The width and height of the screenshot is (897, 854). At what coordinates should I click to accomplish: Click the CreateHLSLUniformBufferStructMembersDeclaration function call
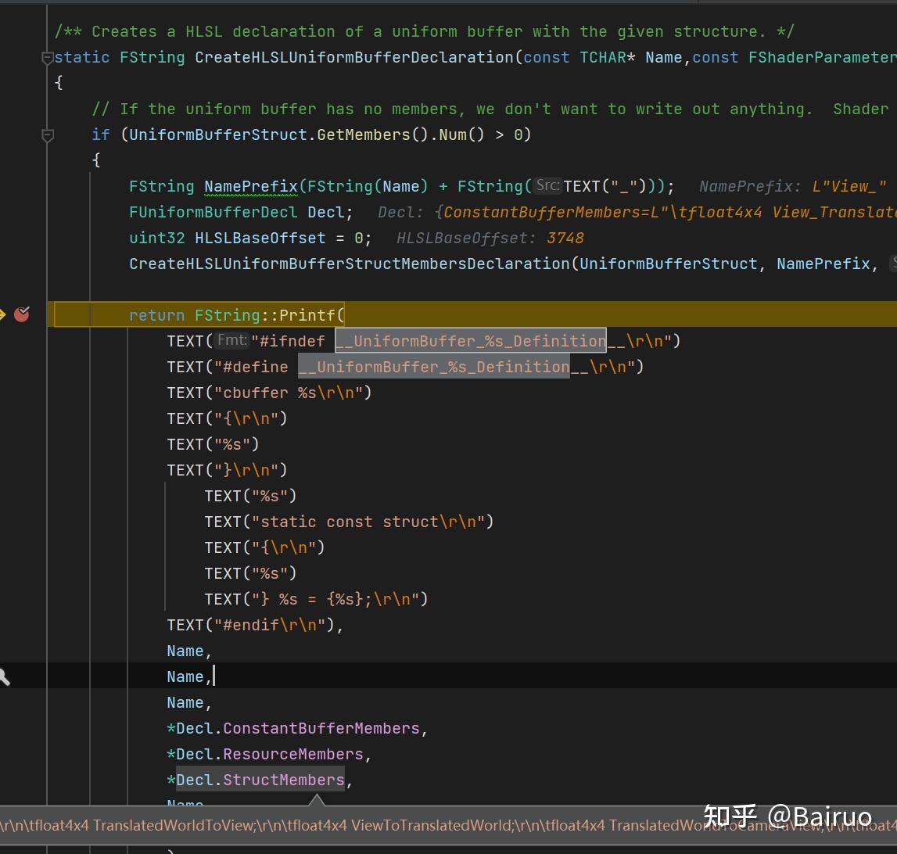click(349, 264)
